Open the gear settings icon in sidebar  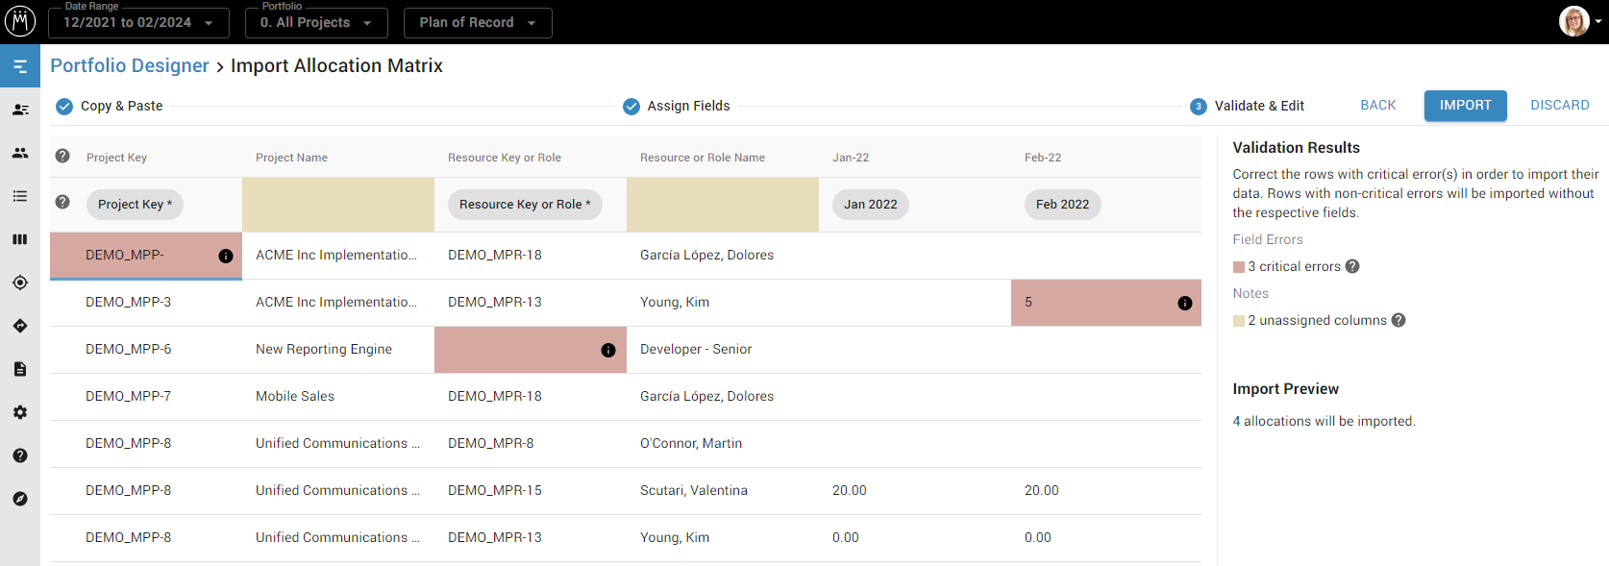pos(20,412)
